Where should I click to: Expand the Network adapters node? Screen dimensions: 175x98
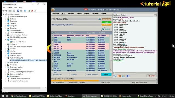coord(6,53)
